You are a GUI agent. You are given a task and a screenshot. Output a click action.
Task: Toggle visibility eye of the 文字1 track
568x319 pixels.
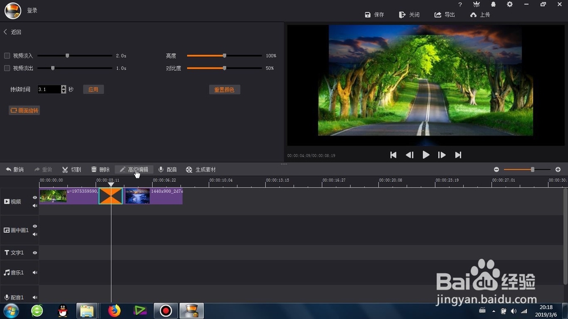click(35, 253)
